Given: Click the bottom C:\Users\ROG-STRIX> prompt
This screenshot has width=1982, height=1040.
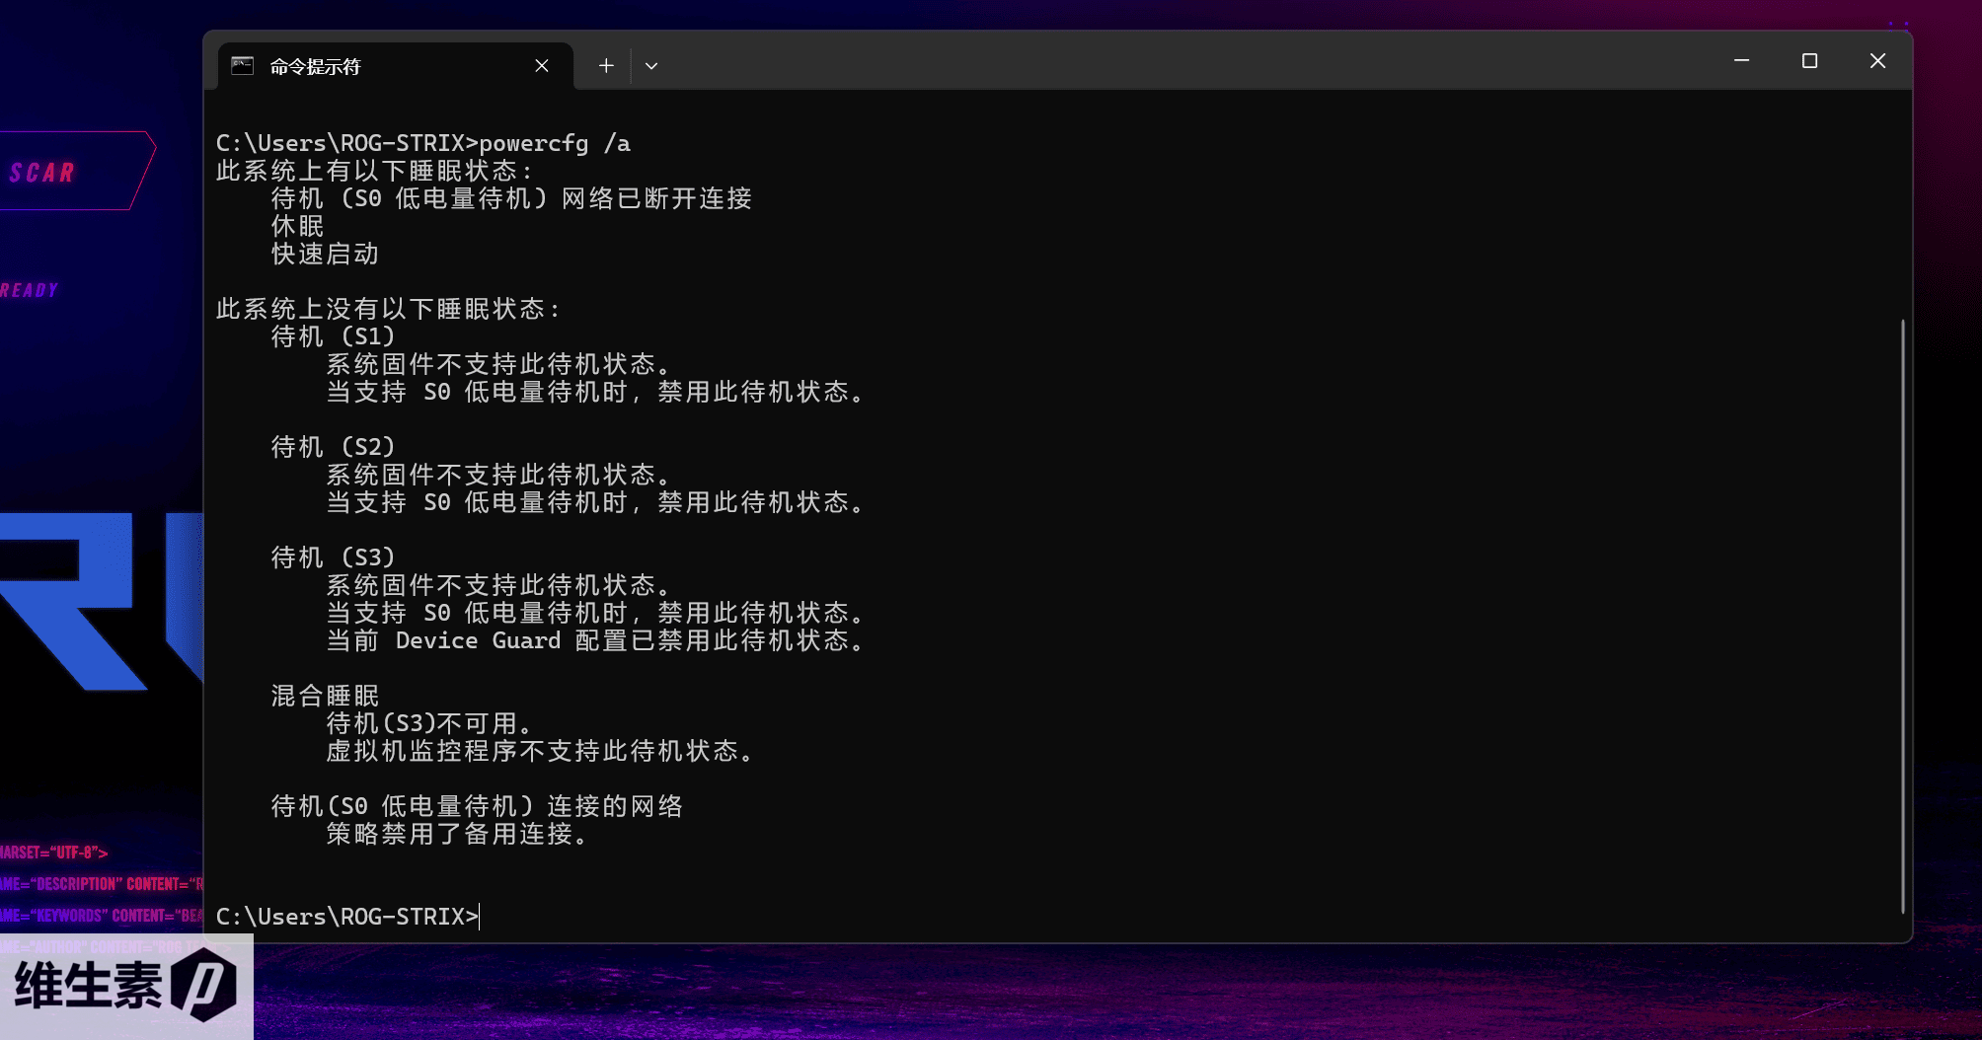Looking at the screenshot, I should [346, 917].
